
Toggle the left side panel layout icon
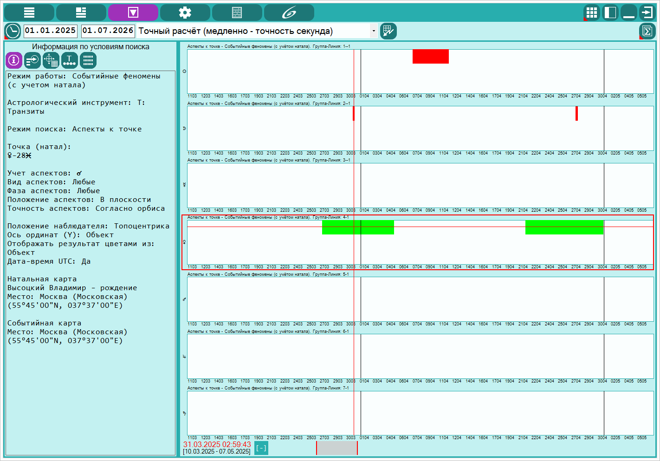coord(610,13)
